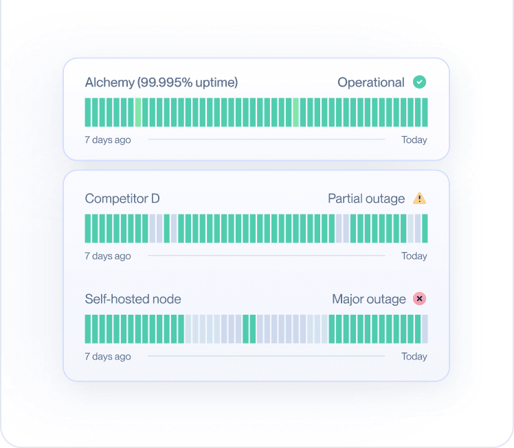The height and width of the screenshot is (448, 514).
Task: Click "Today" under Alchemy uptime bar
Action: click(414, 140)
